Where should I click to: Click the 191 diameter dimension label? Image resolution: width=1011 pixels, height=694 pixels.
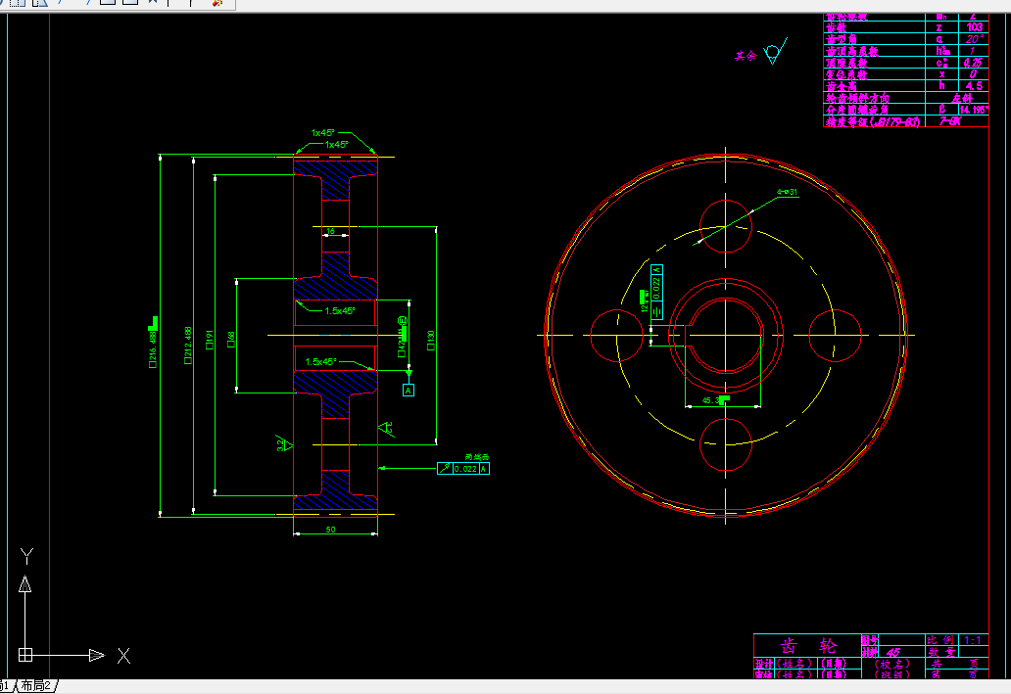(210, 340)
